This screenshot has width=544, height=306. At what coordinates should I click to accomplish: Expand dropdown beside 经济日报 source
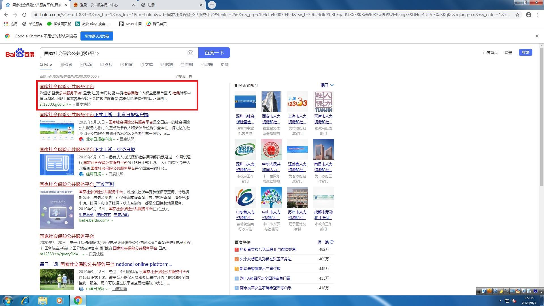pyautogui.click(x=103, y=174)
